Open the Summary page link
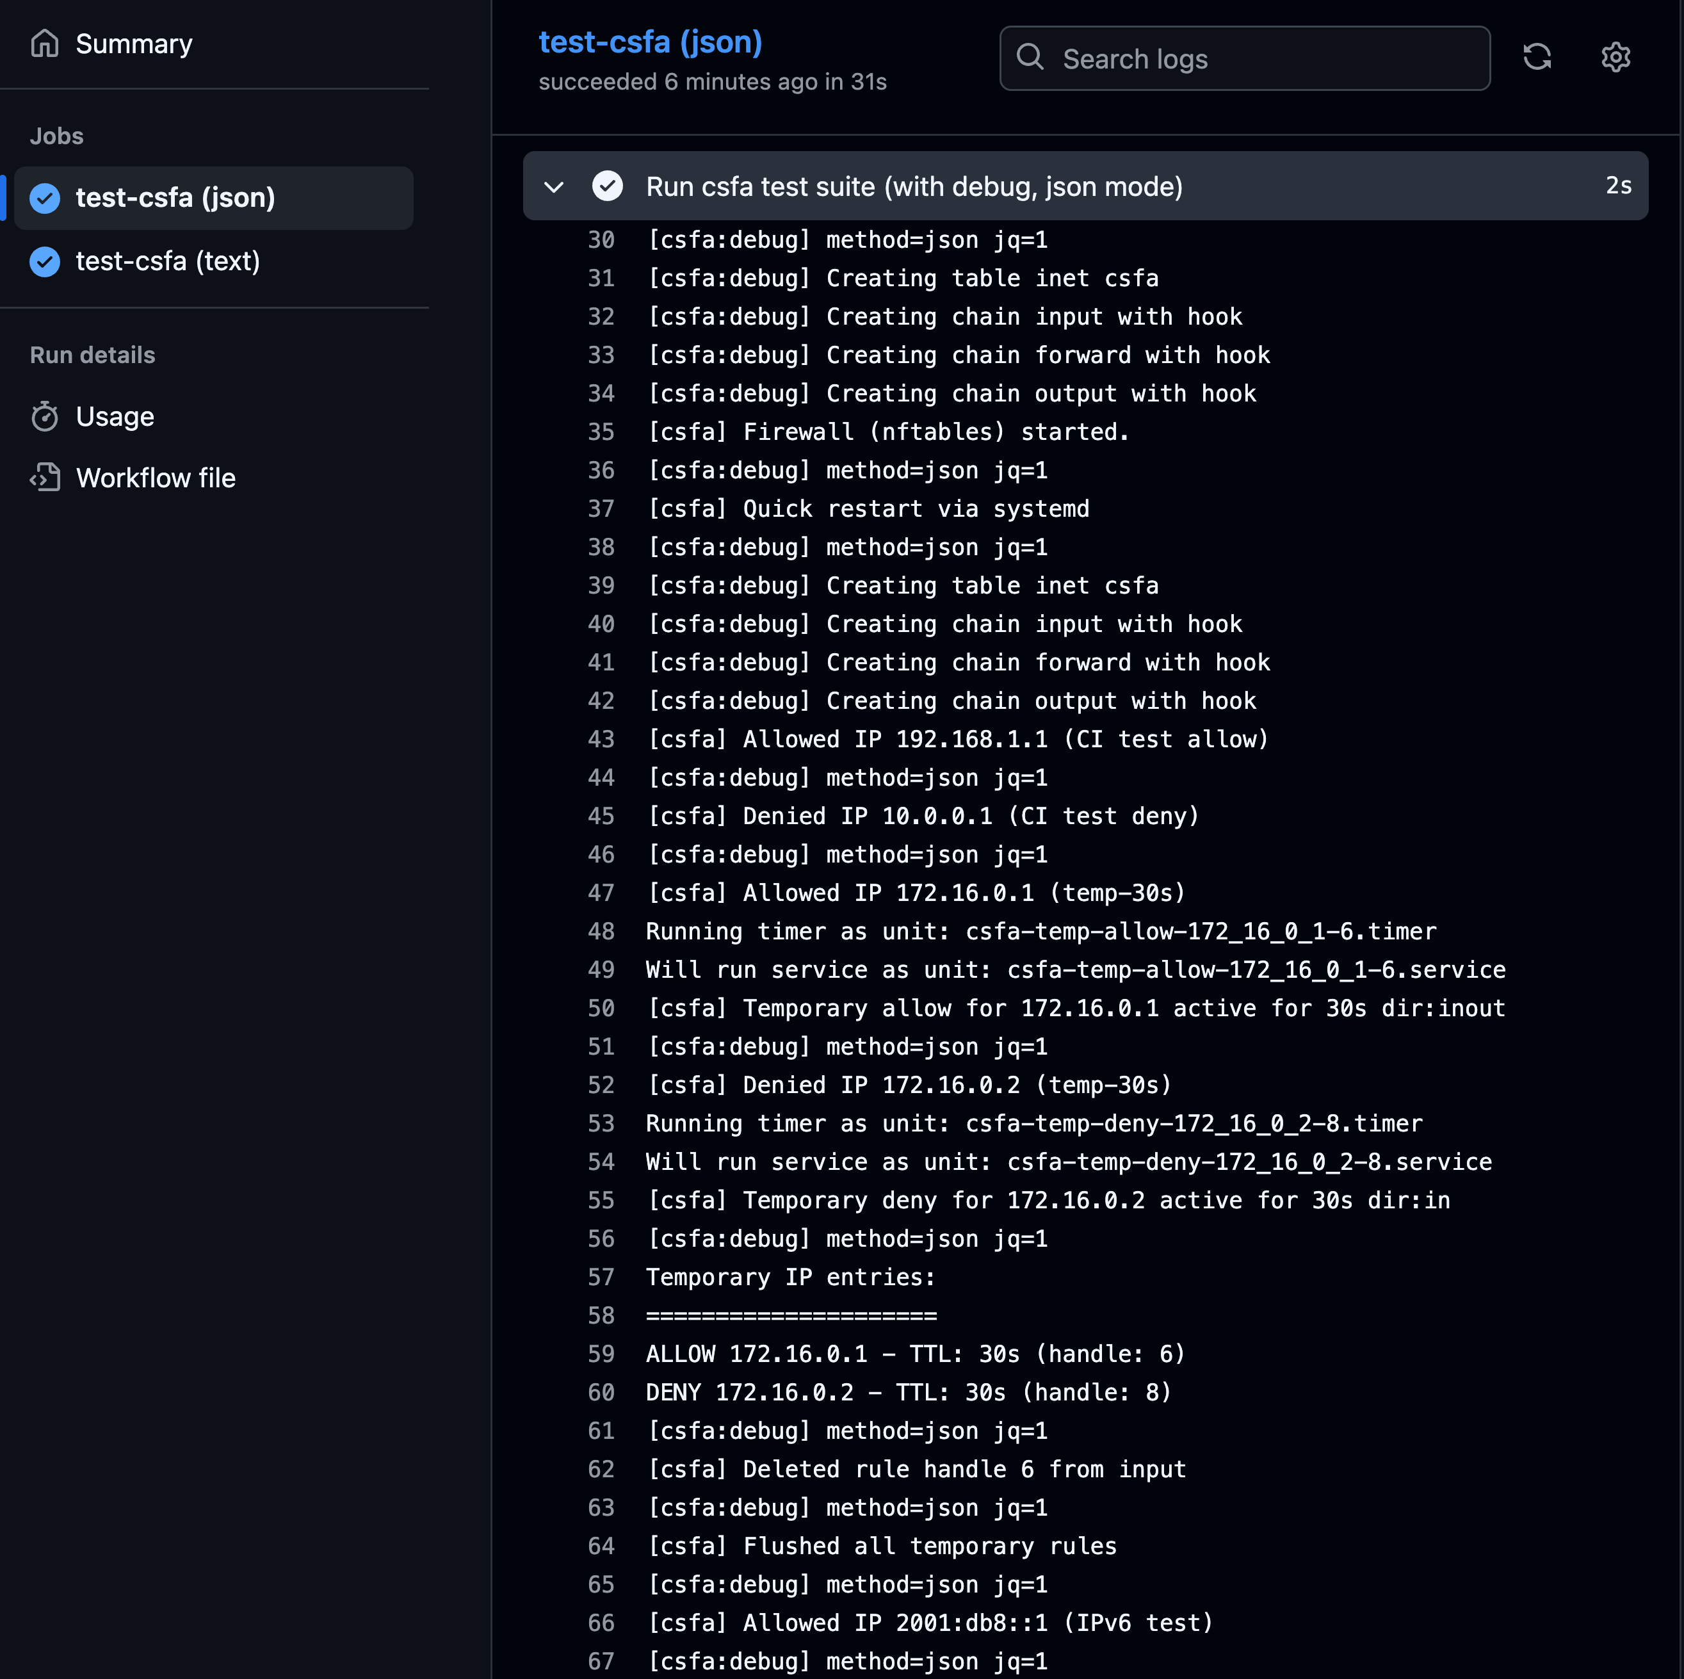The width and height of the screenshot is (1684, 1679). [x=133, y=44]
